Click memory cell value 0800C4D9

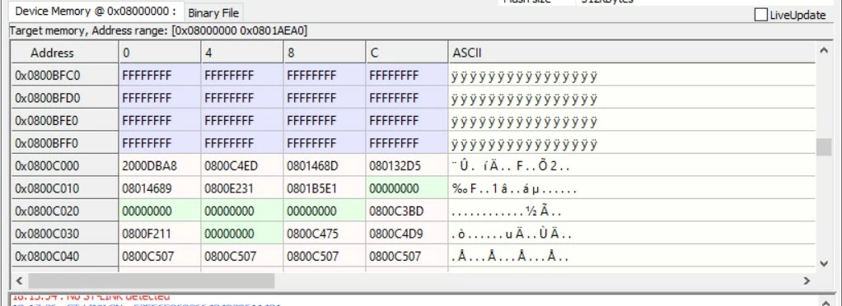click(407, 234)
